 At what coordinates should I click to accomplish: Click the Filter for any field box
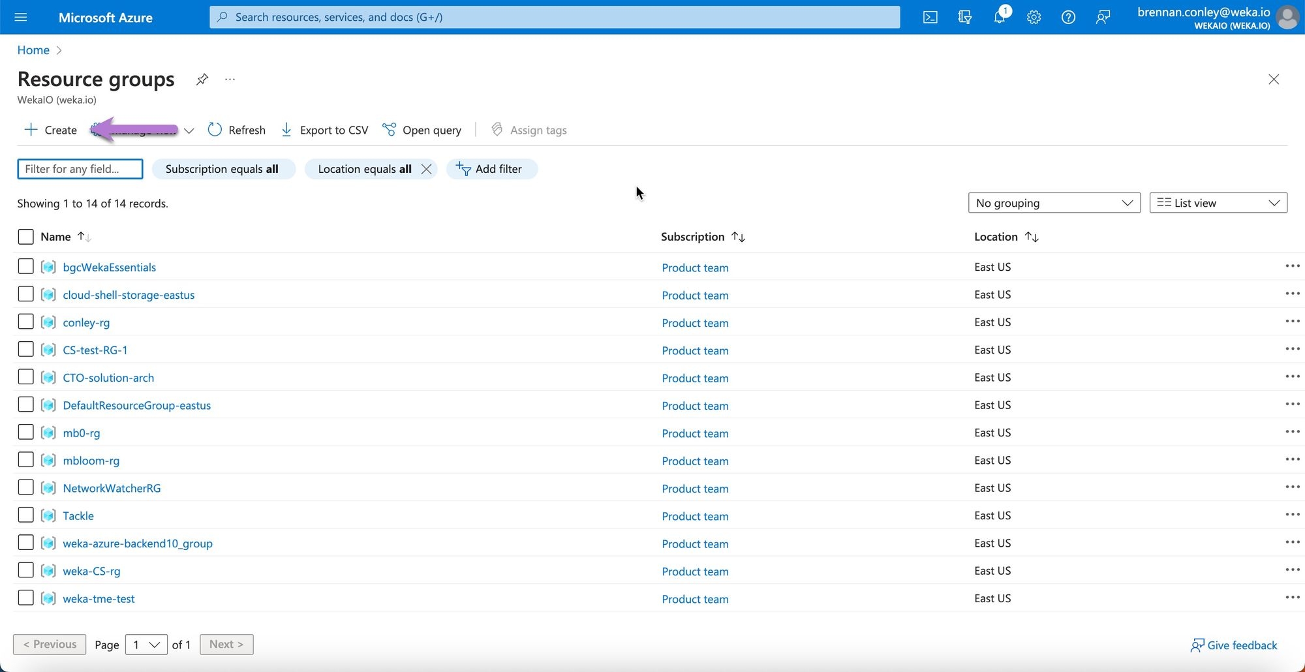pos(80,169)
